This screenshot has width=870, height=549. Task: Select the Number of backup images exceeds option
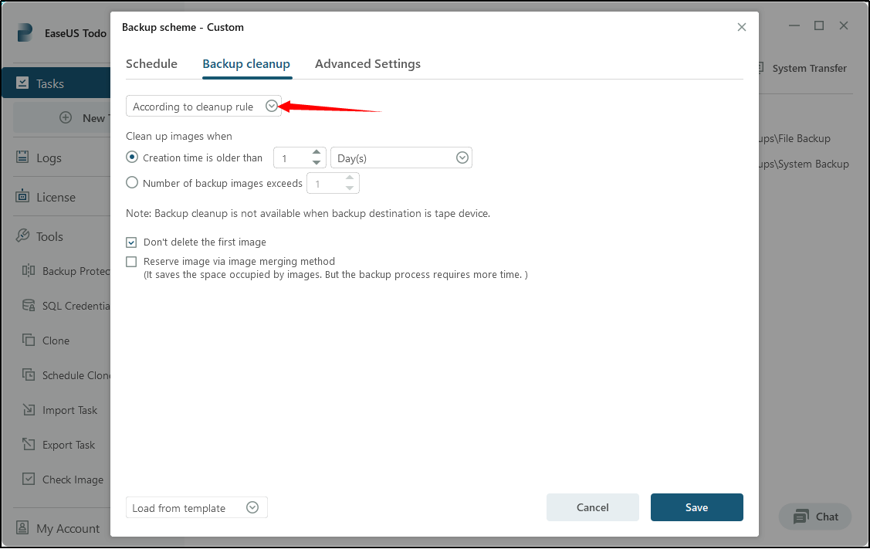132,183
